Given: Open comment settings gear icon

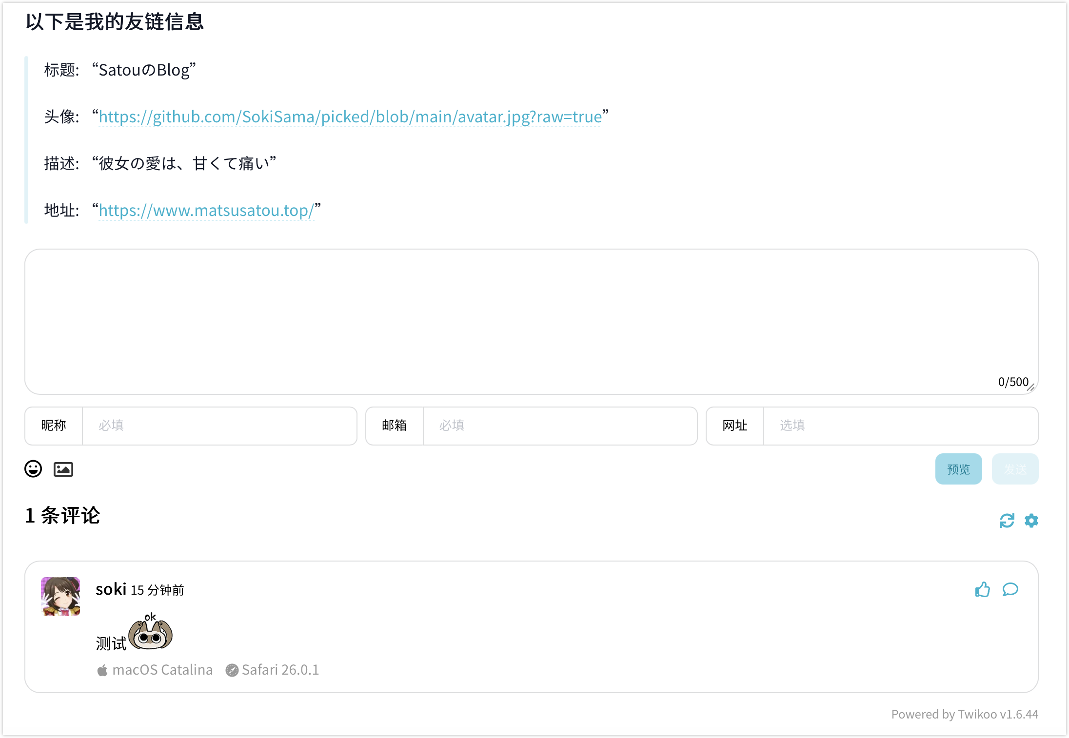Looking at the screenshot, I should [x=1031, y=521].
